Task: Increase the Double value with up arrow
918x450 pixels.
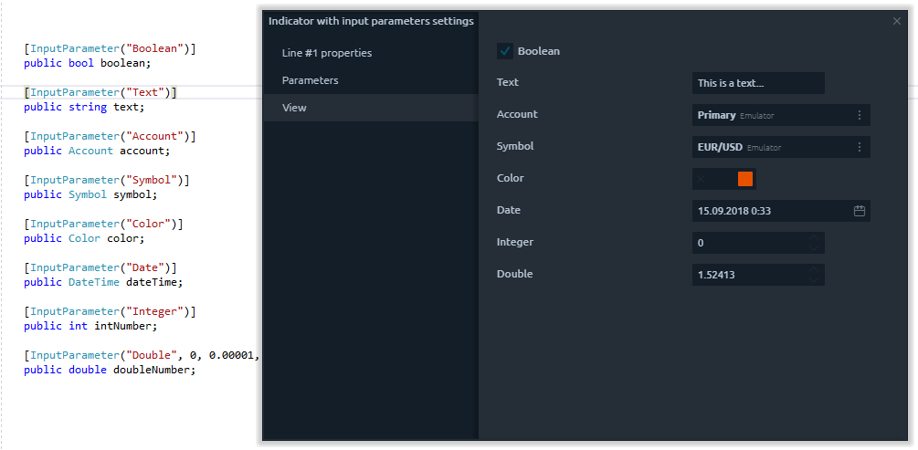Action: click(814, 270)
